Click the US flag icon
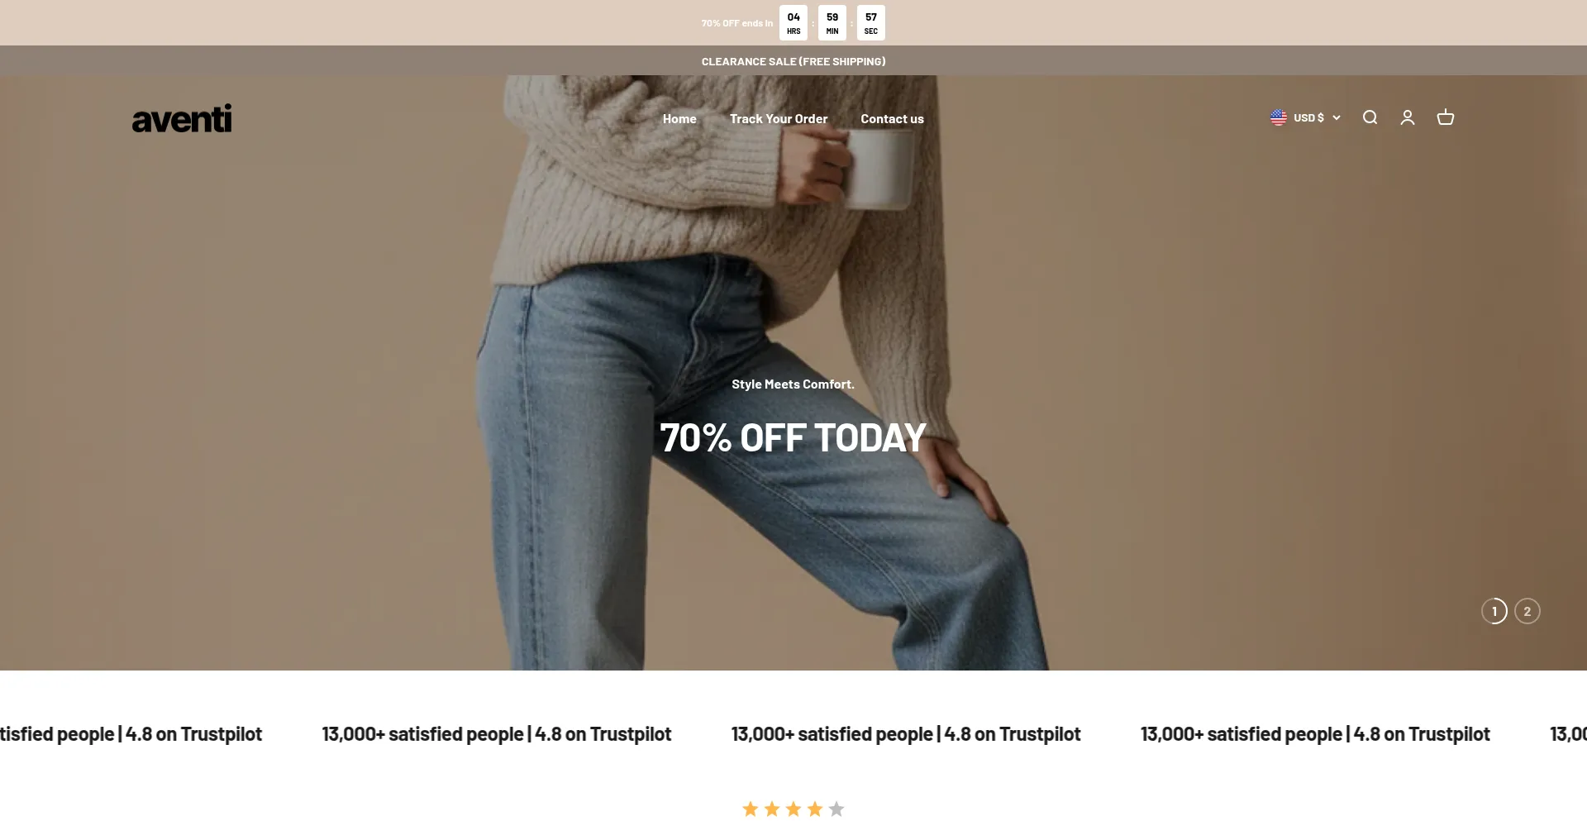 [x=1279, y=117]
